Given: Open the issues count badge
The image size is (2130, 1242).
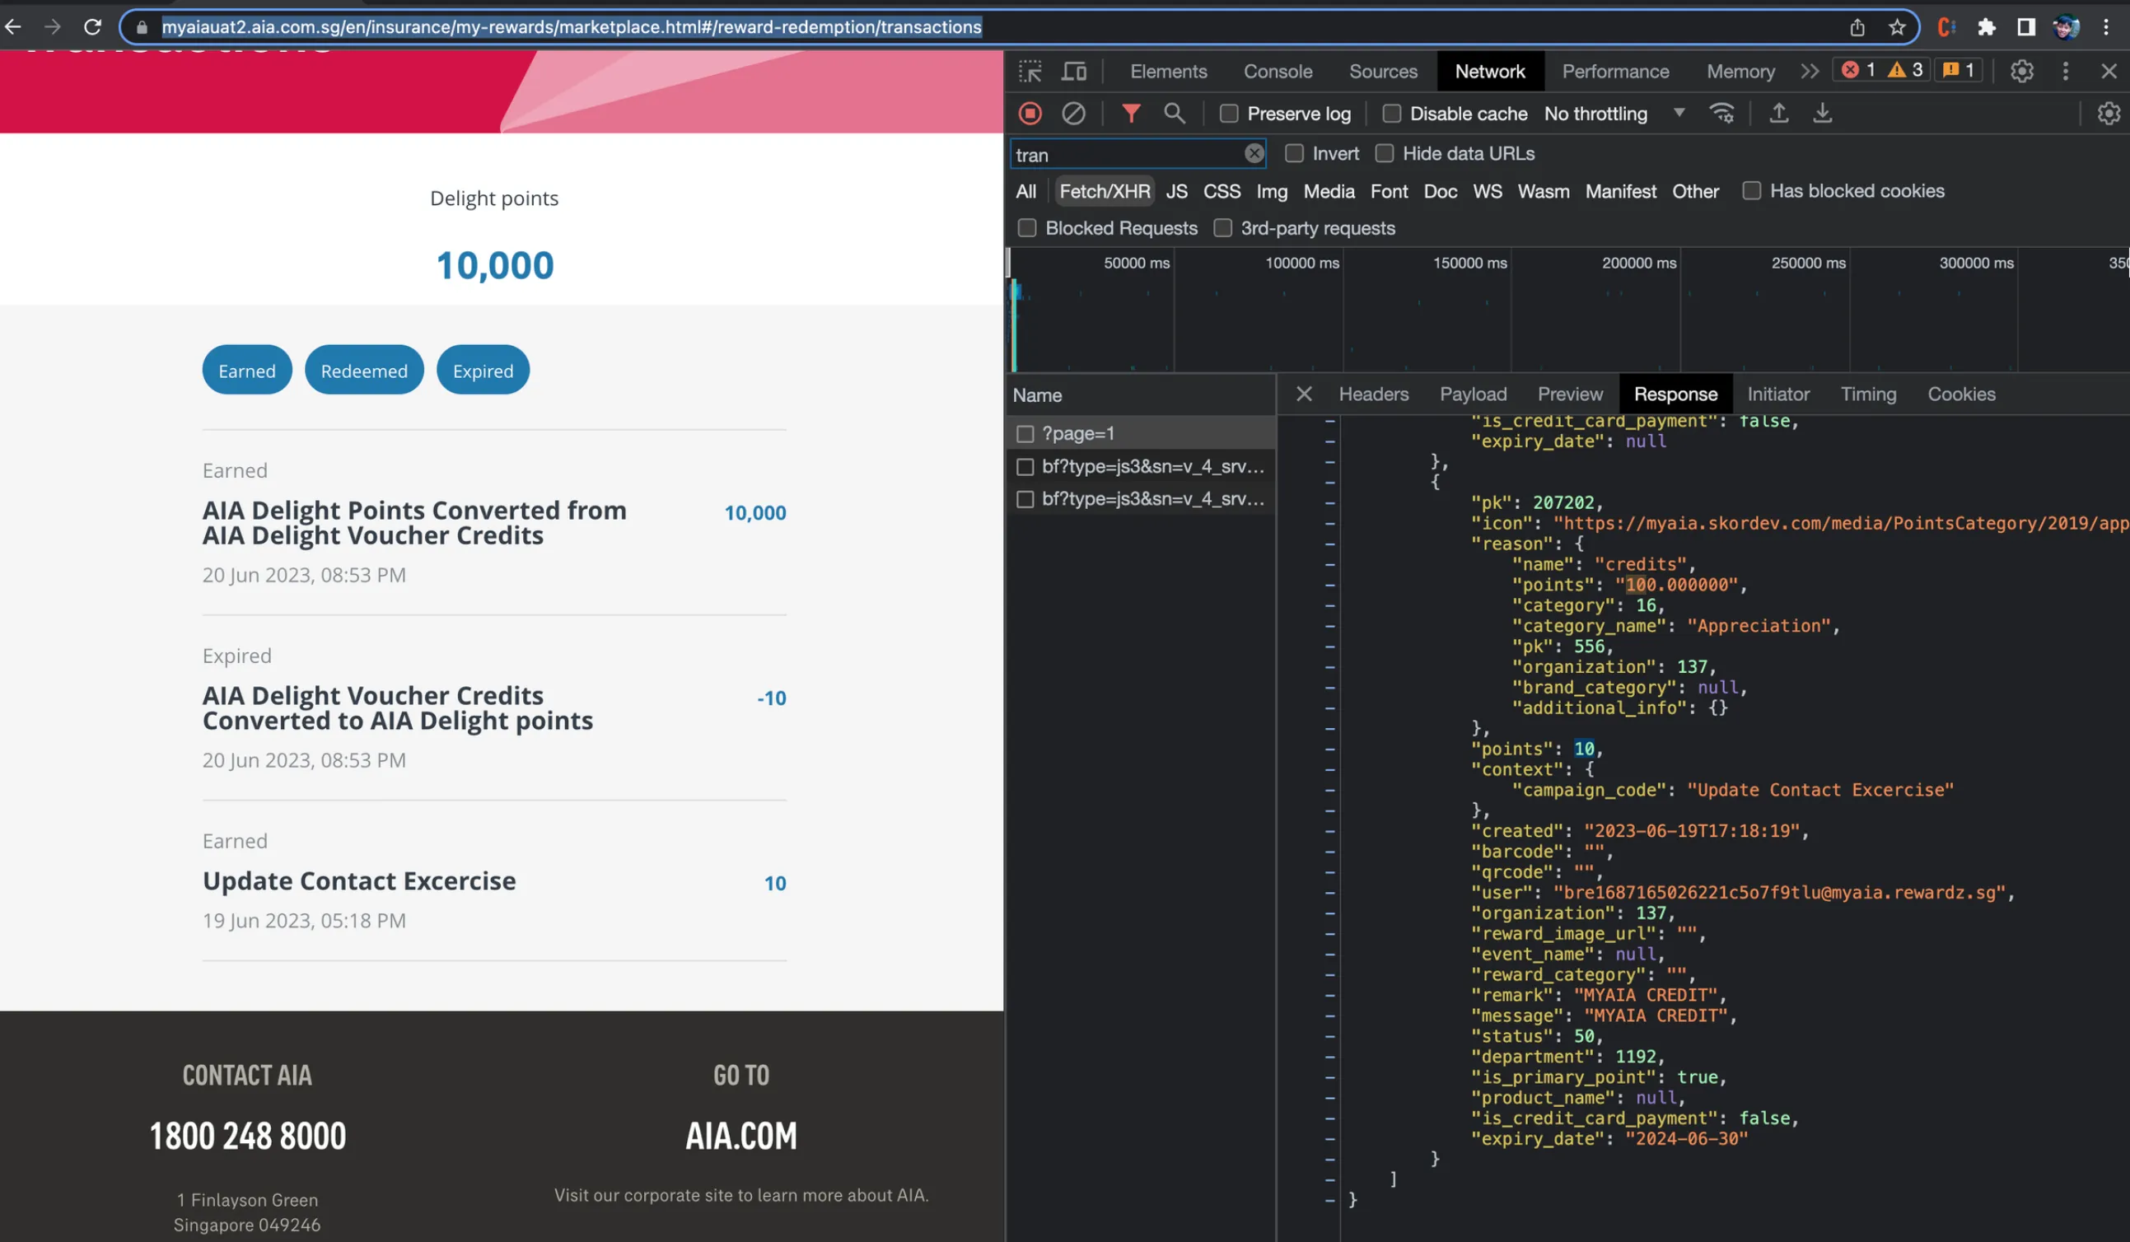Looking at the screenshot, I should tap(1958, 70).
